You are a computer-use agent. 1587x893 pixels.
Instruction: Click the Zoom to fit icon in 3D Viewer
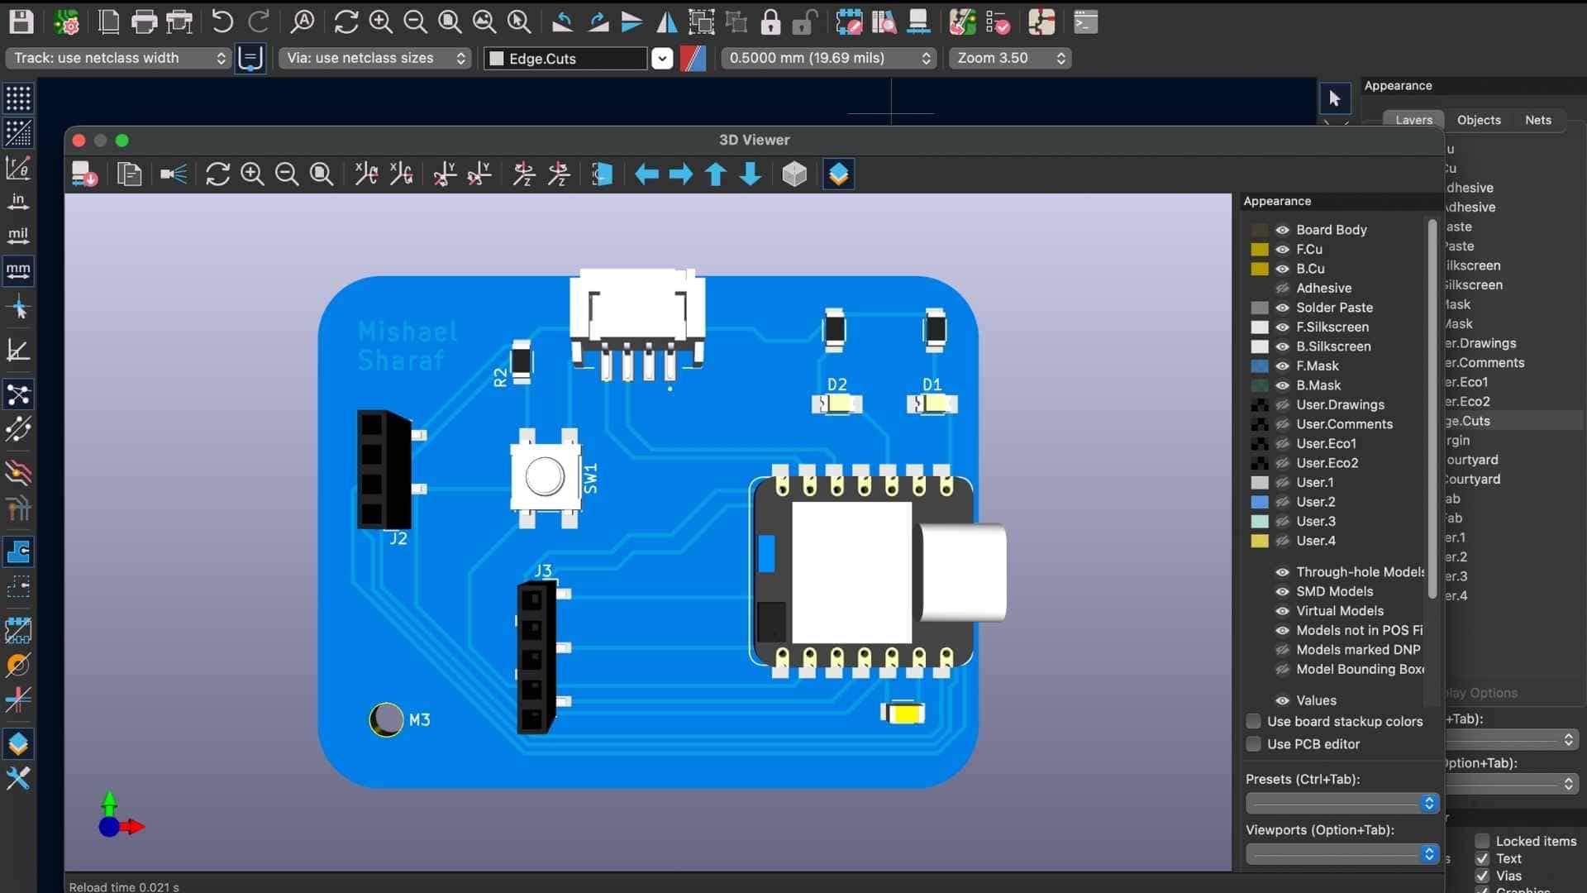point(322,174)
